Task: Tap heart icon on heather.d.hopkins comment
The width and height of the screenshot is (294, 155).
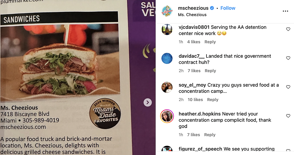Action: click(x=288, y=116)
